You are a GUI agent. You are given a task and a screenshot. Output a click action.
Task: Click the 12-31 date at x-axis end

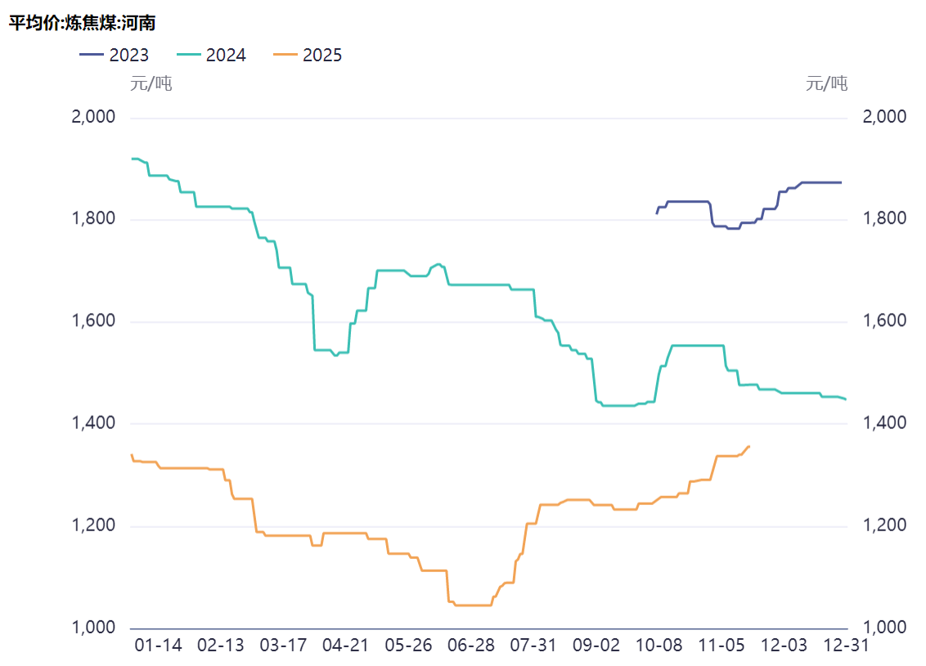click(x=846, y=646)
